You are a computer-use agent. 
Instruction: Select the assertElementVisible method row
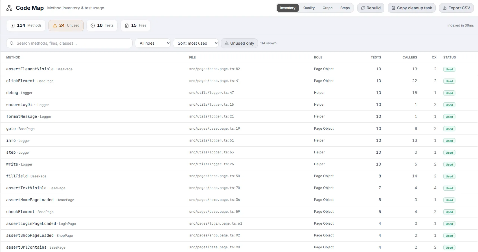click(239, 69)
